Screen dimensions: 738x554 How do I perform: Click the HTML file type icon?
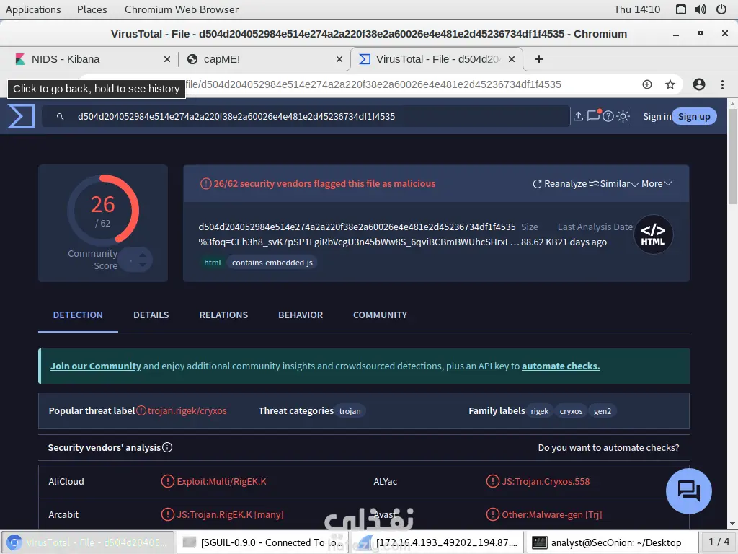tap(653, 234)
